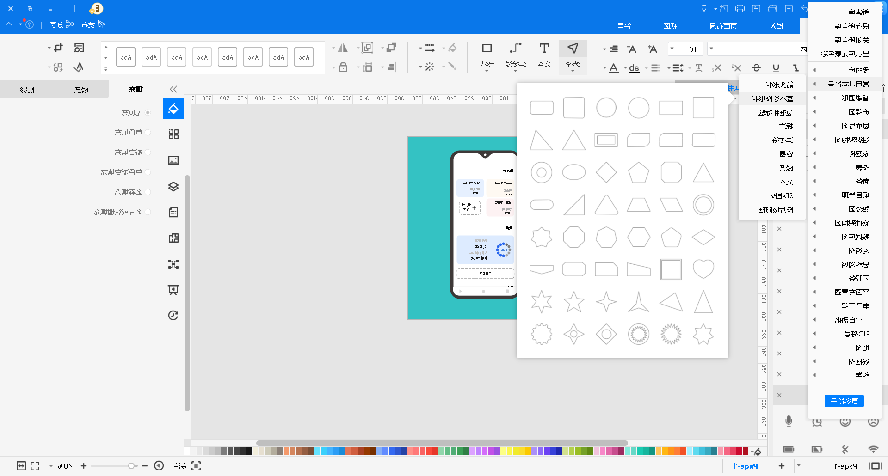
Task: Click the 发布 publish button
Action: click(x=93, y=24)
